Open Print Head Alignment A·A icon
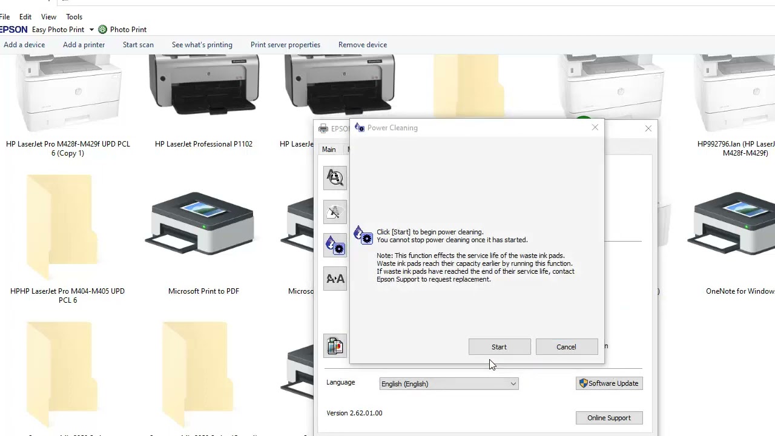The width and height of the screenshot is (775, 436). (x=335, y=279)
